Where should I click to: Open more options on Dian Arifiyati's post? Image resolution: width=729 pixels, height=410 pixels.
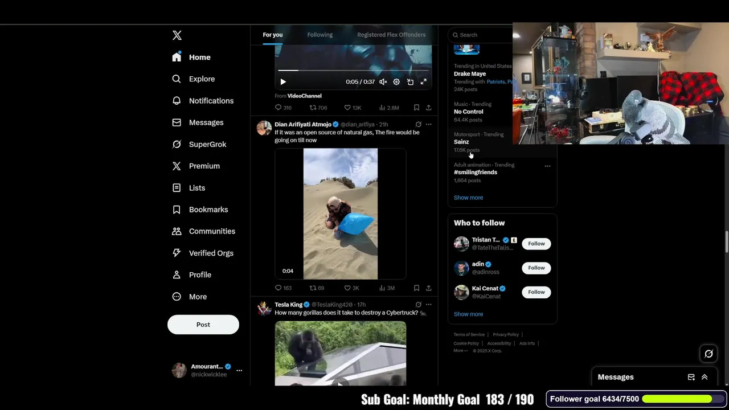[x=428, y=124]
